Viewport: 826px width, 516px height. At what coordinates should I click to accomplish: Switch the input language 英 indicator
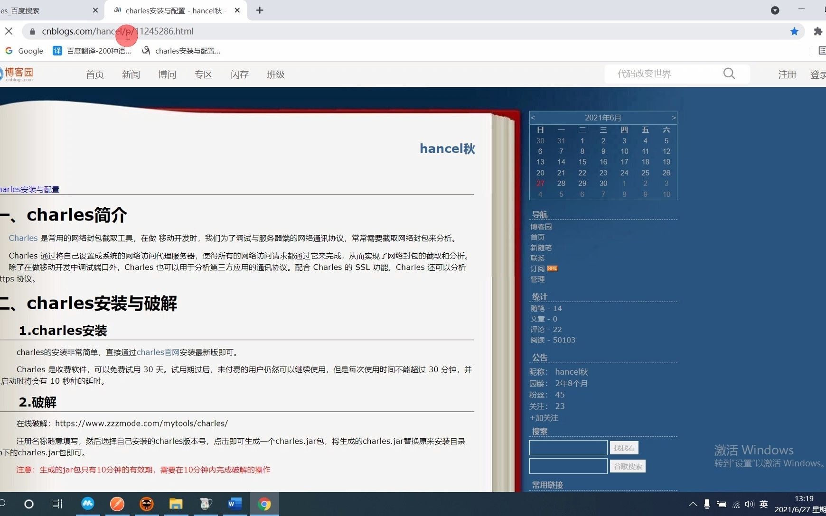coord(763,504)
